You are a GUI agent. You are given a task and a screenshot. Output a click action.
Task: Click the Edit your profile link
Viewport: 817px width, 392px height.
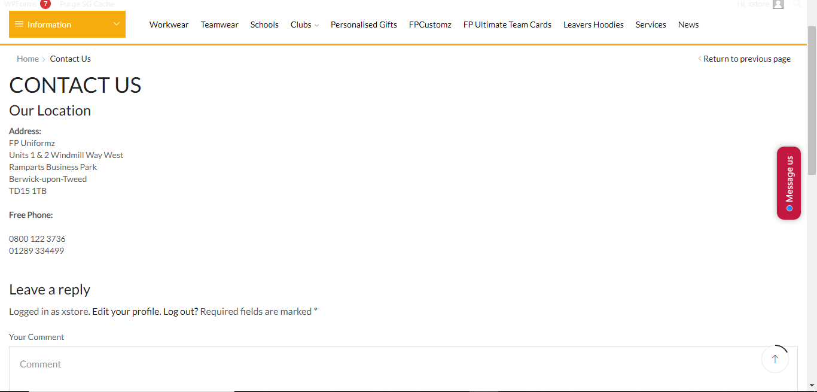click(126, 311)
